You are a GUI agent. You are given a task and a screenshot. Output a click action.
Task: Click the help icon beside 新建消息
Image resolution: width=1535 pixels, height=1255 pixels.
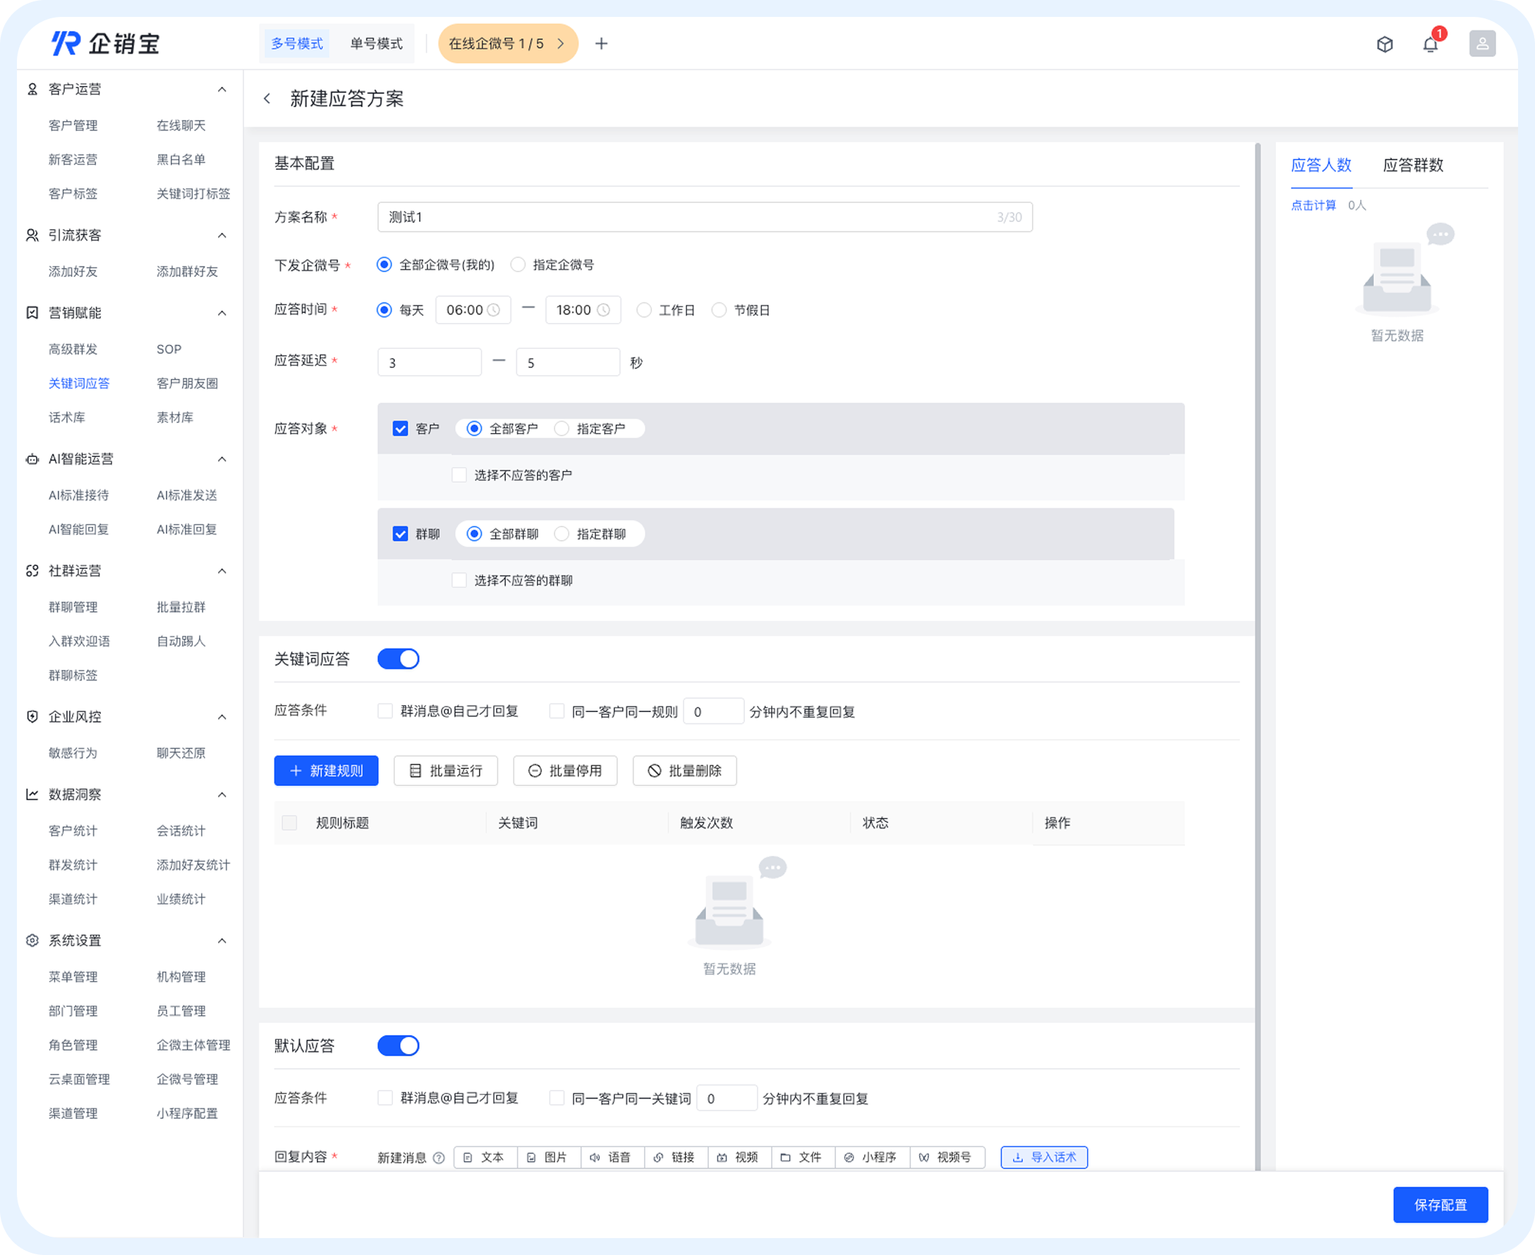coord(438,1158)
